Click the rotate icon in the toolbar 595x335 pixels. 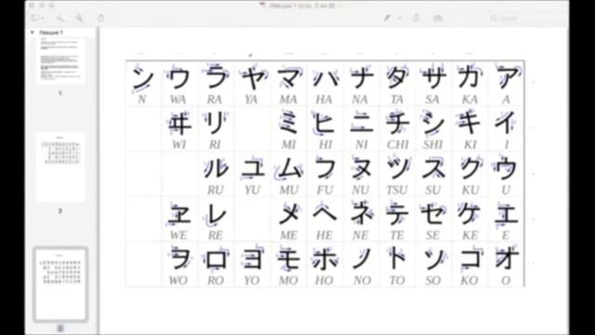coord(416,18)
